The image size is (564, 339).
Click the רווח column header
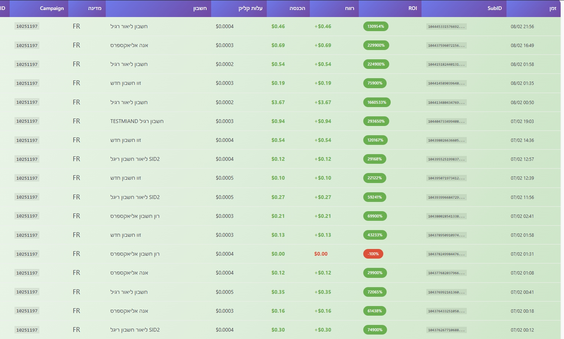349,8
